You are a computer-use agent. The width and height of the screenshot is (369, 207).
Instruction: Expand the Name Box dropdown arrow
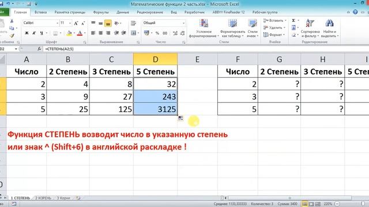click(x=16, y=49)
